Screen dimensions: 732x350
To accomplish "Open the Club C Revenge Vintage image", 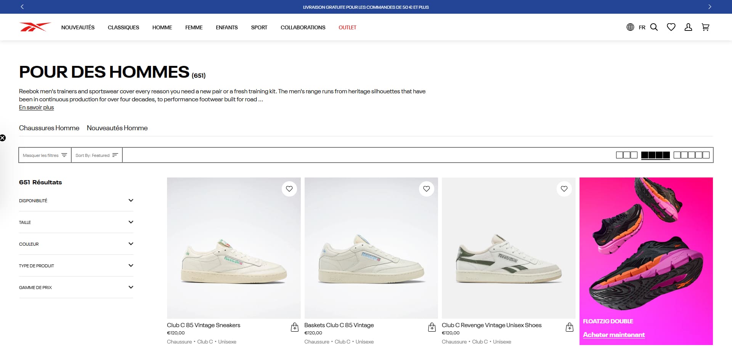I will pos(509,248).
